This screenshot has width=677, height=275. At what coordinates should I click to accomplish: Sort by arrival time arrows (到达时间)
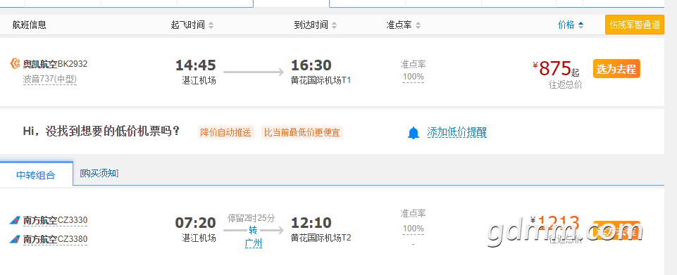pyautogui.click(x=334, y=25)
